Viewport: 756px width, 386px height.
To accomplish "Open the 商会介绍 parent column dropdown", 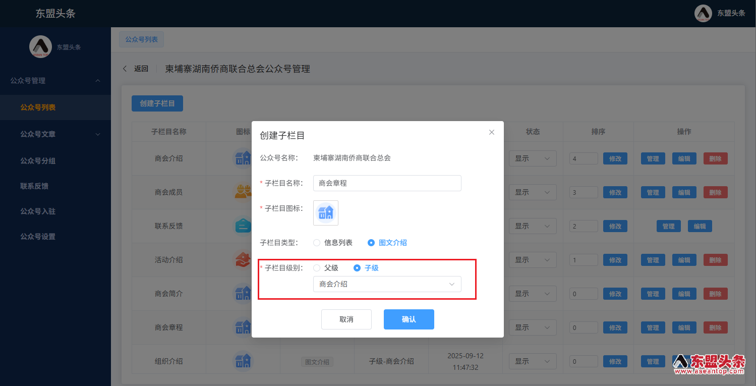I will [x=387, y=284].
